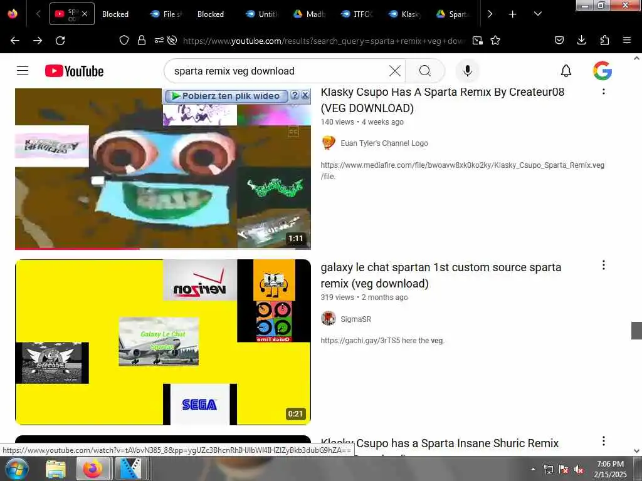The height and width of the screenshot is (481, 642).
Task: Go forward with the browser Forward arrow
Action: (x=38, y=40)
